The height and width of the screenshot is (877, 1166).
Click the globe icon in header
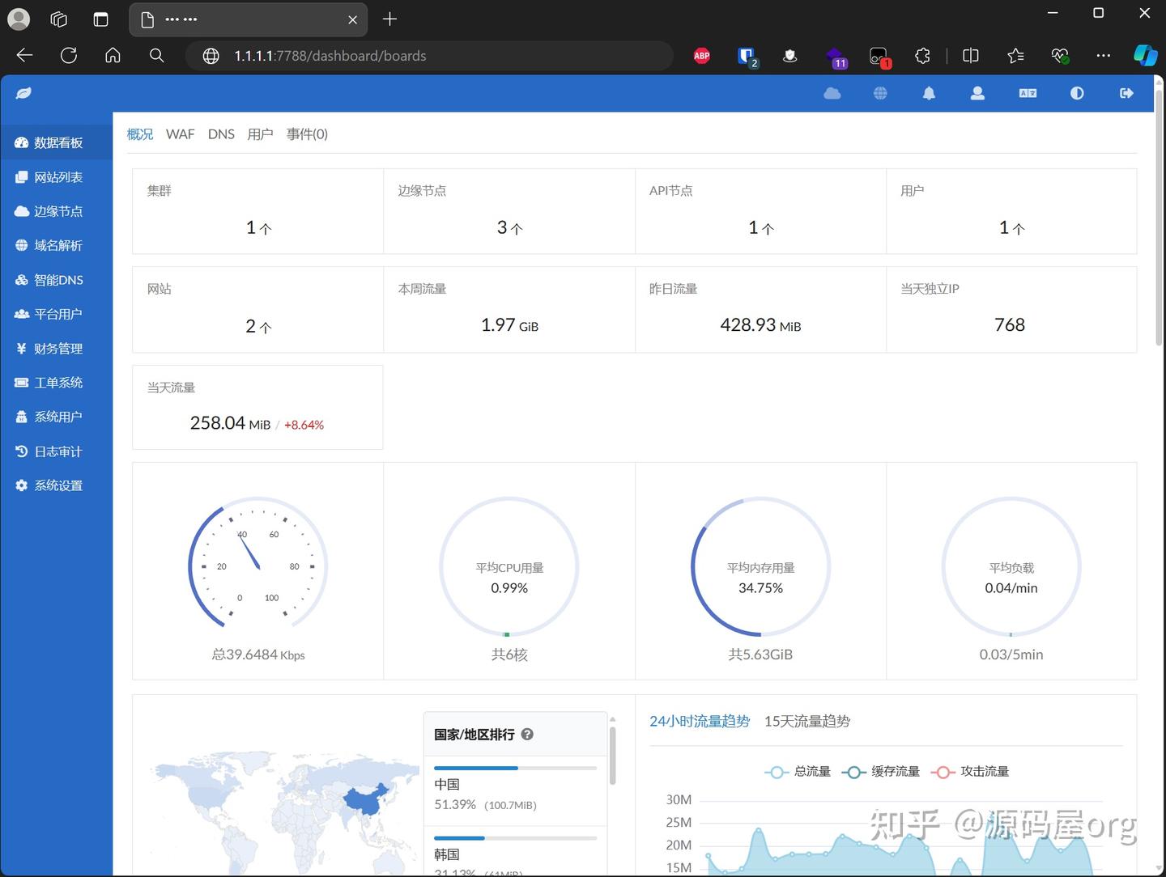tap(880, 94)
